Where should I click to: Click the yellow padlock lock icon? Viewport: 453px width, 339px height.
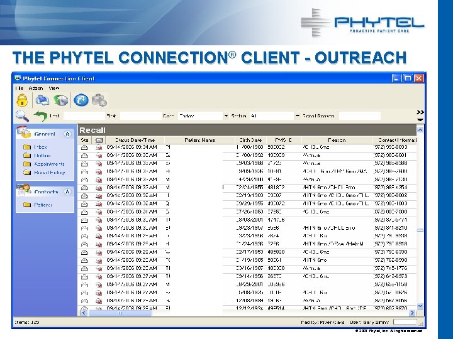22,100
